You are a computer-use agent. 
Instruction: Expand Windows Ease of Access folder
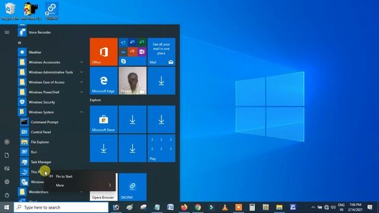point(51,82)
